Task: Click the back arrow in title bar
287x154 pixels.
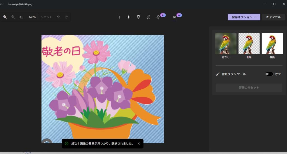Action: [x=2, y=4]
